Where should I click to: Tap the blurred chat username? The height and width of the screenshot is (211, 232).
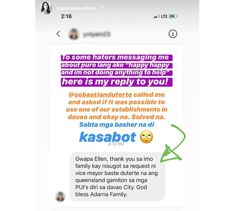coord(97,34)
